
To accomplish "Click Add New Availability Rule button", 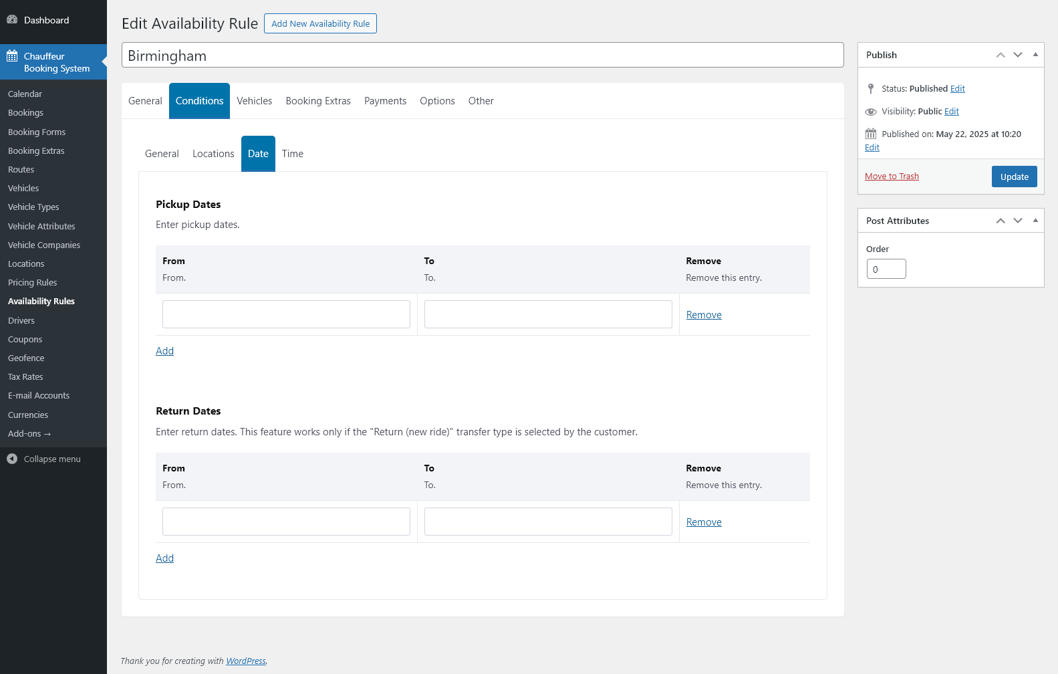I will pos(320,23).
